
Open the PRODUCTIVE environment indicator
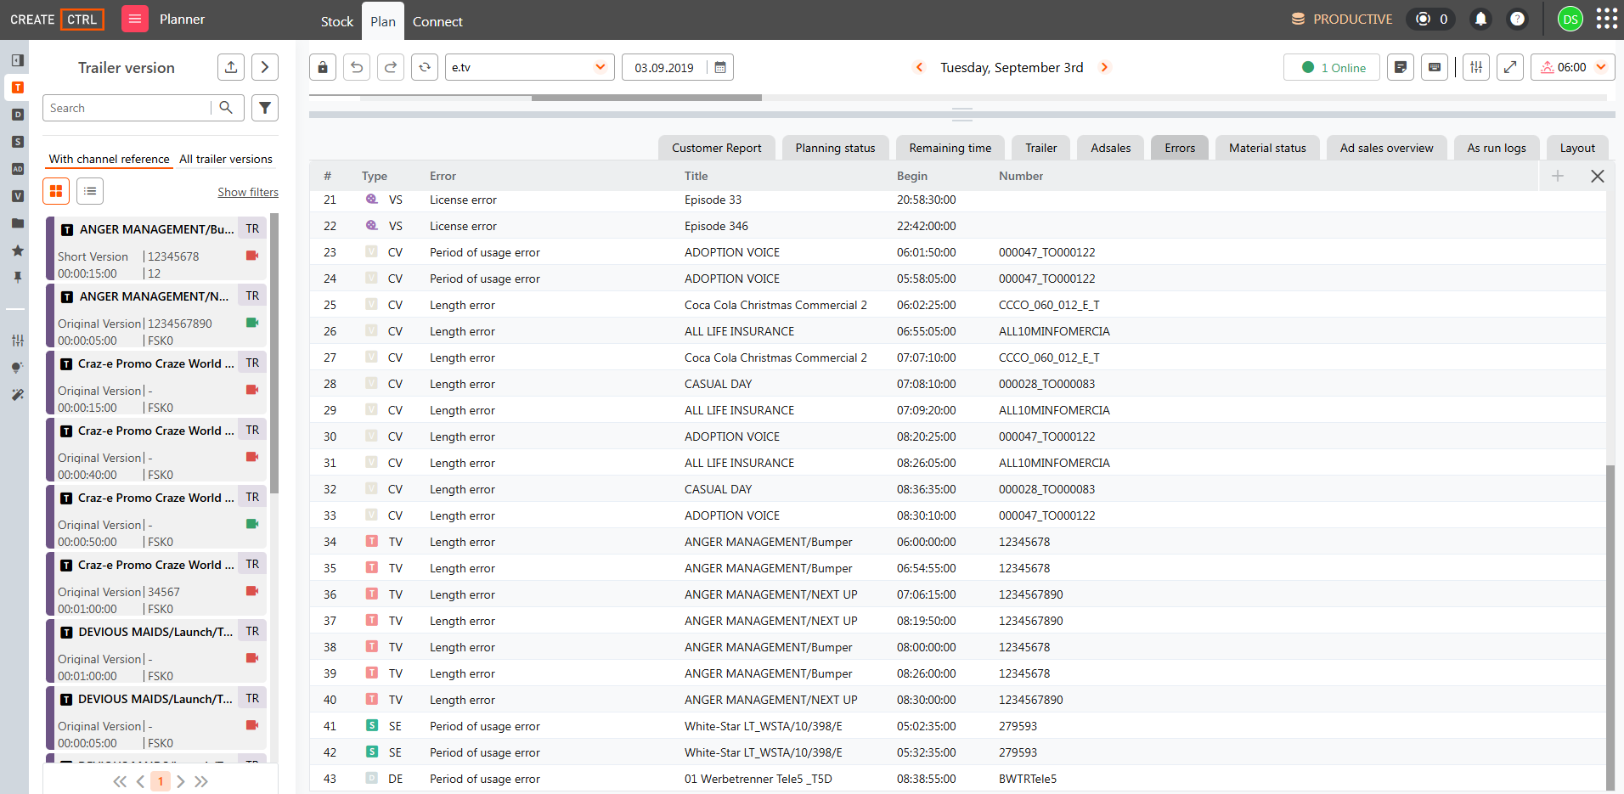[x=1342, y=19]
